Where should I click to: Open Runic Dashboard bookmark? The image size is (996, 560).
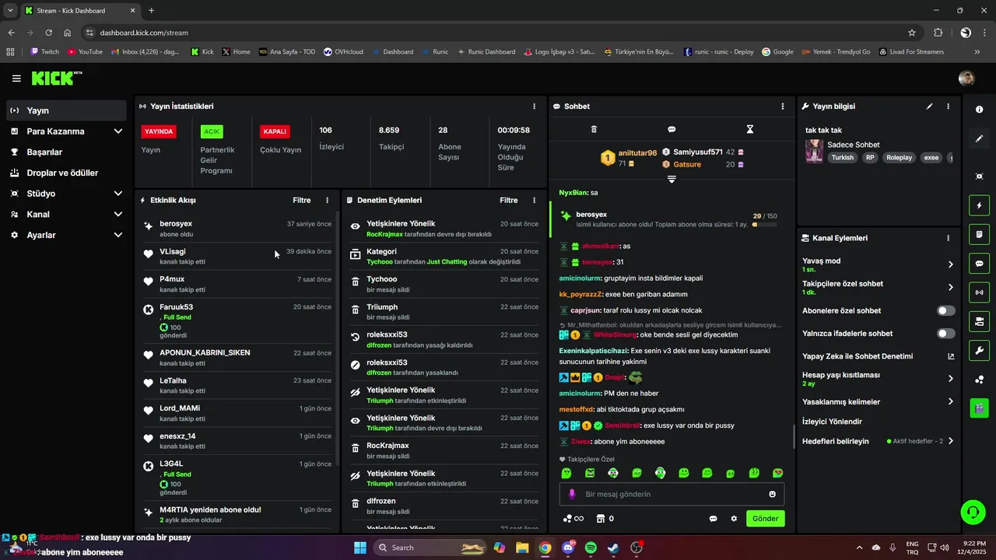(486, 51)
